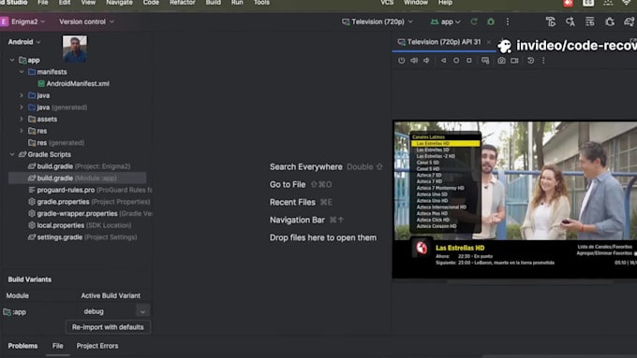Click the emulator Back triangle button
This screenshot has height=358, width=637.
(443, 61)
